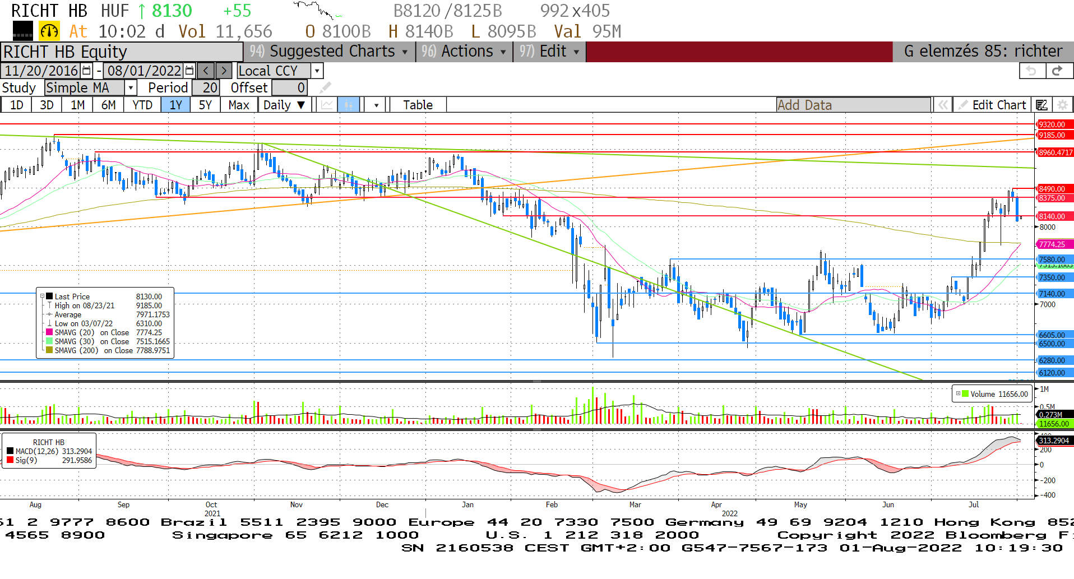This screenshot has height=579, width=1074.
Task: Click the 6120.00 blue price label
Action: [x=1054, y=373]
